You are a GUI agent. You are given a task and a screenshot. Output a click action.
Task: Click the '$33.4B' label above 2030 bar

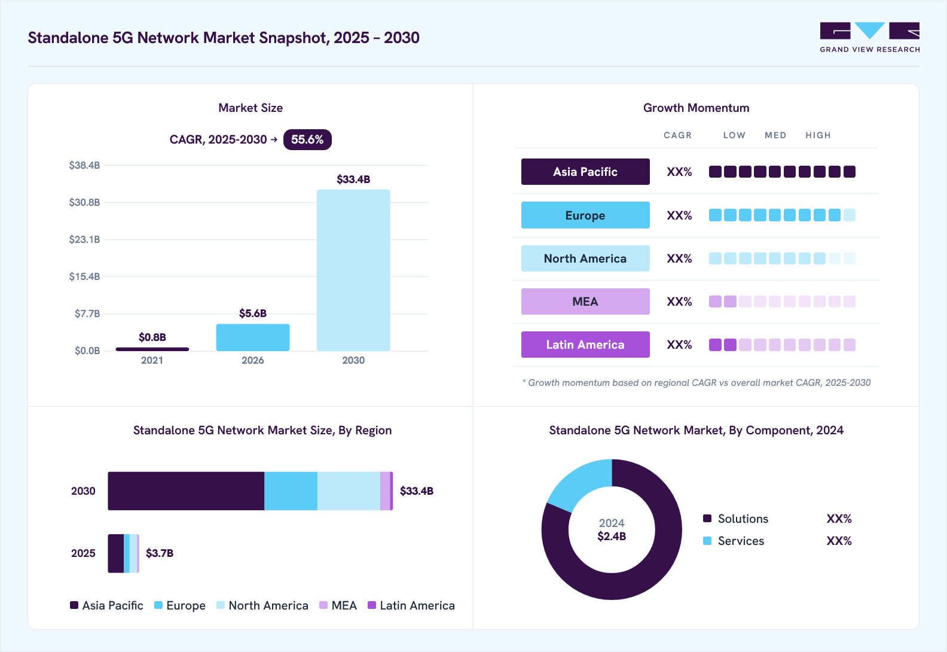point(353,179)
